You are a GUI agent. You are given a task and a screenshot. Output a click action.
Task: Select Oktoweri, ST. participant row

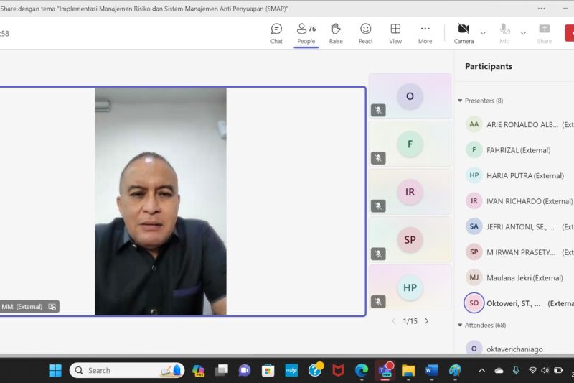[x=519, y=303]
